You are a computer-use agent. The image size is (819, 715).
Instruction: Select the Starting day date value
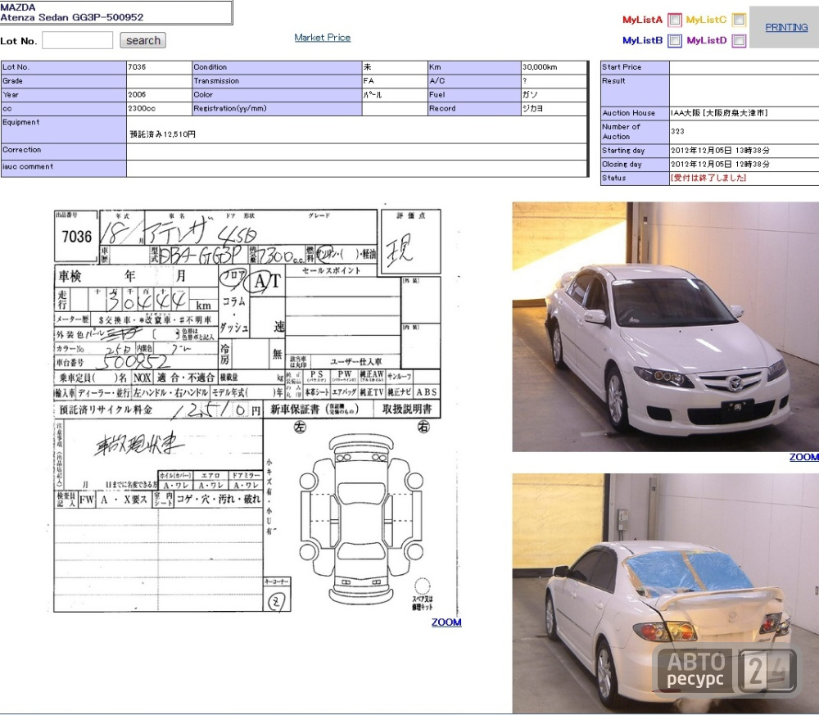(720, 151)
